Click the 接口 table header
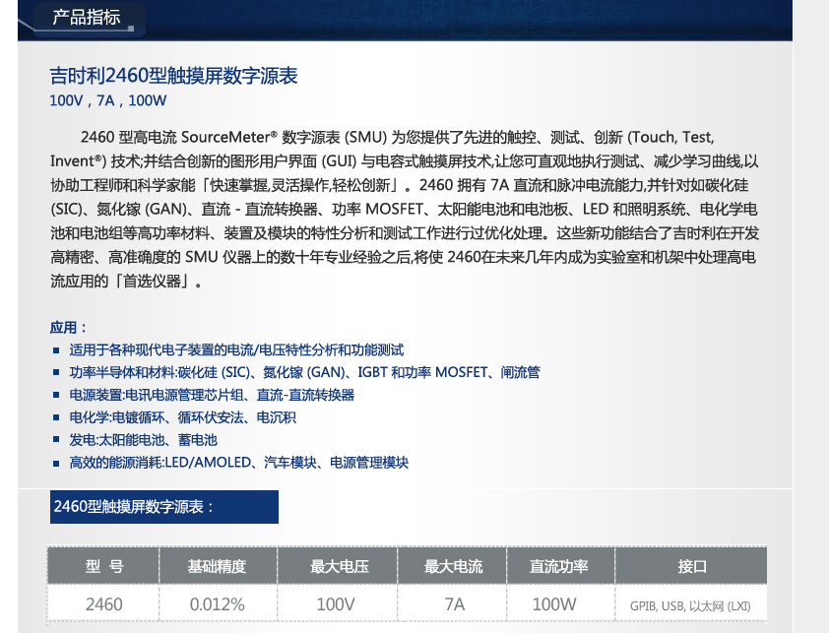This screenshot has height=633, width=829. [691, 566]
